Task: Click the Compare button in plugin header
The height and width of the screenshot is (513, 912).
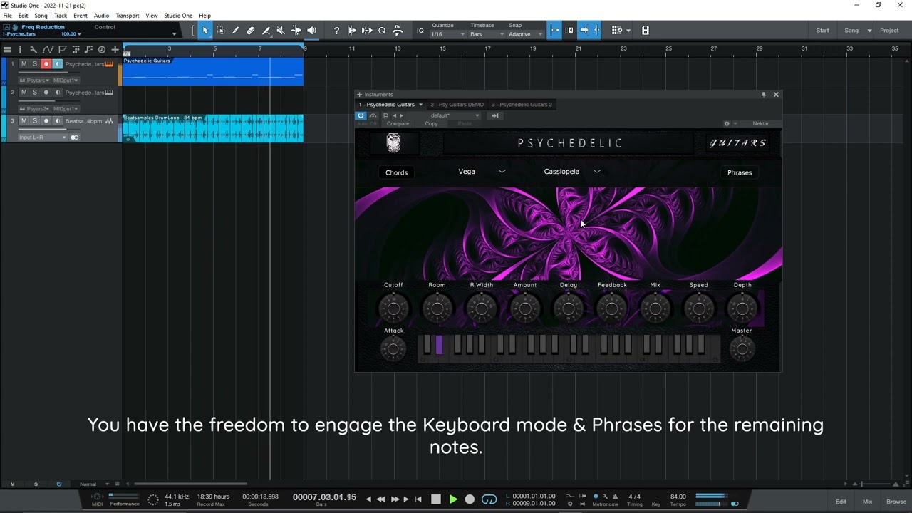Action: (398, 124)
